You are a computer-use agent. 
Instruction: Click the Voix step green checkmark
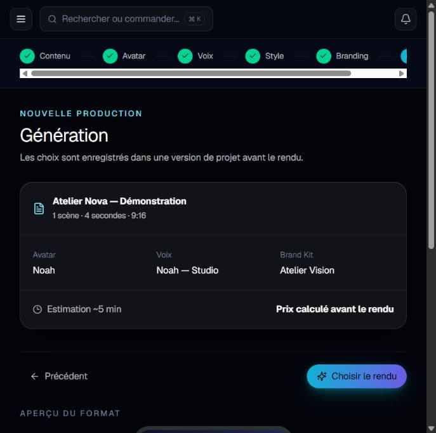pos(185,56)
